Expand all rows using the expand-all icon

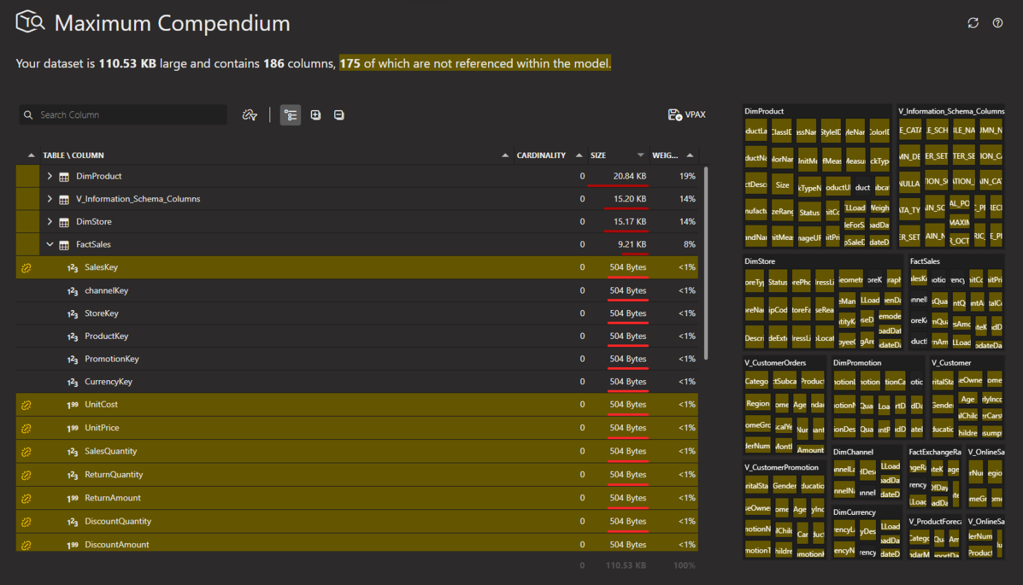tap(316, 115)
